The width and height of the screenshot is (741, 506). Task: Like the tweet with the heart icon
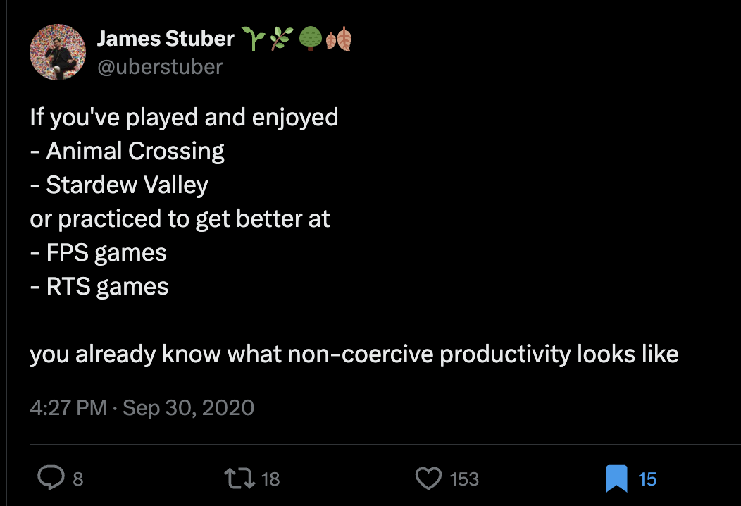tap(428, 479)
